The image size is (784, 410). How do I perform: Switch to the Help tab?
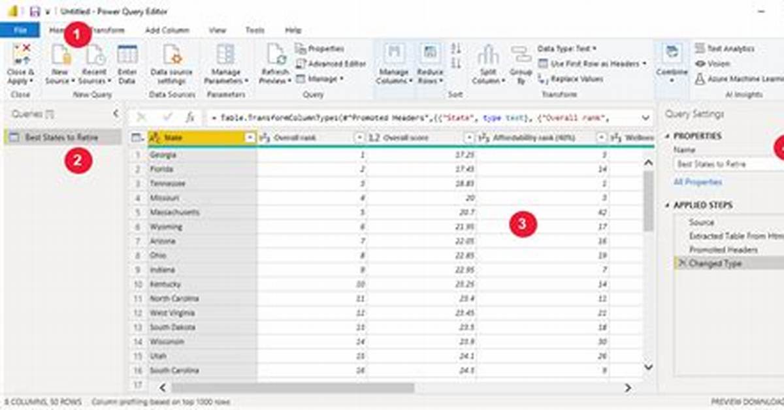(x=293, y=30)
